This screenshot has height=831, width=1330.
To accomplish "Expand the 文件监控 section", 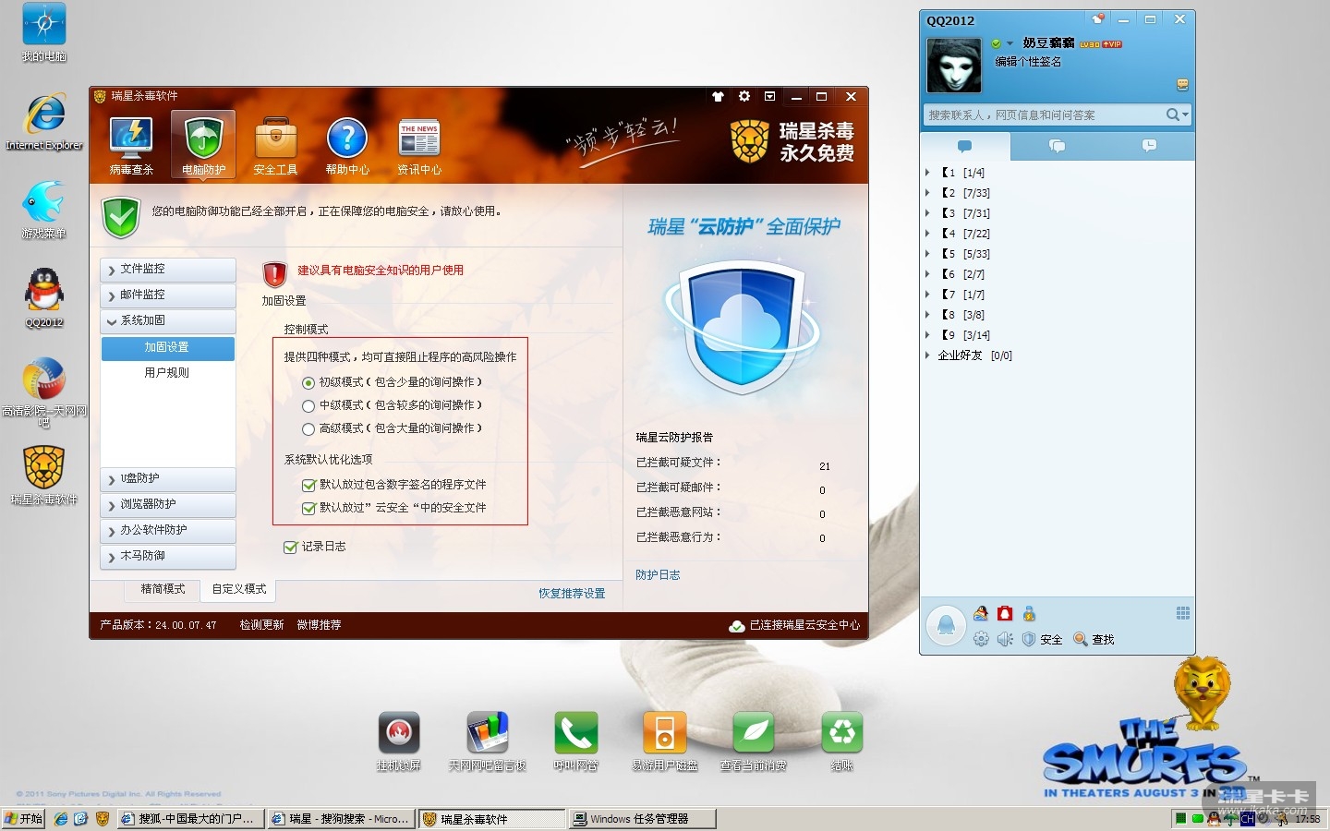I will [x=168, y=270].
